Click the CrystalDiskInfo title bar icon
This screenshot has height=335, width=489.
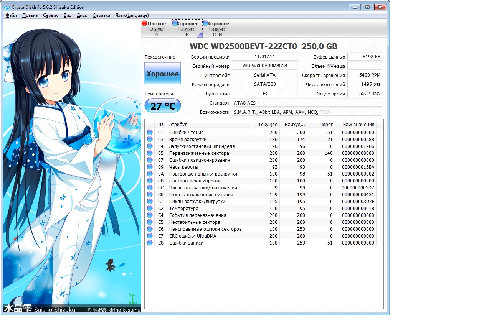[x=7, y=7]
